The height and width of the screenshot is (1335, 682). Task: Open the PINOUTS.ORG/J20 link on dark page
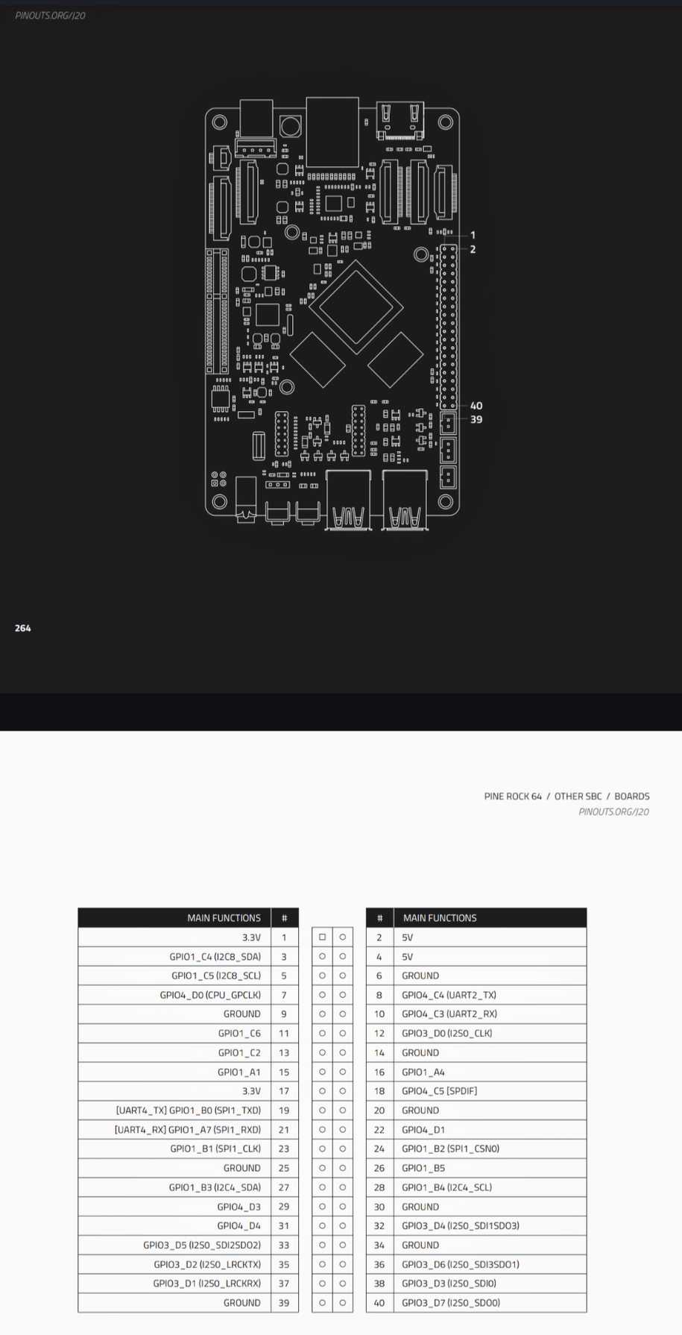coord(50,16)
